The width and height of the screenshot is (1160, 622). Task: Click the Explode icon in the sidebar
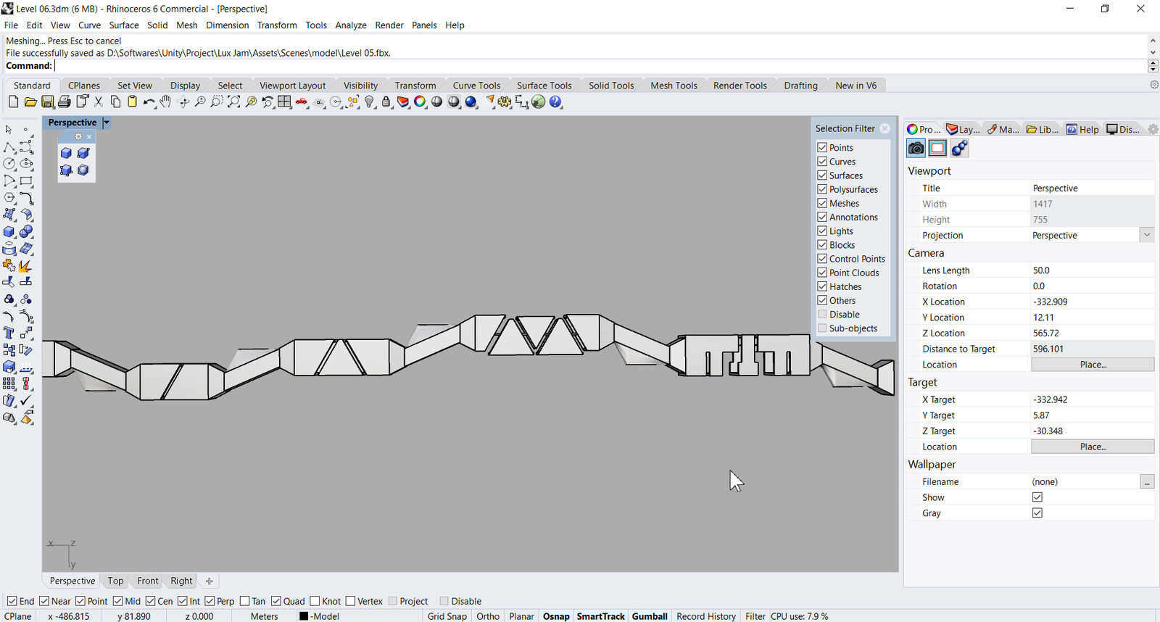(26, 266)
